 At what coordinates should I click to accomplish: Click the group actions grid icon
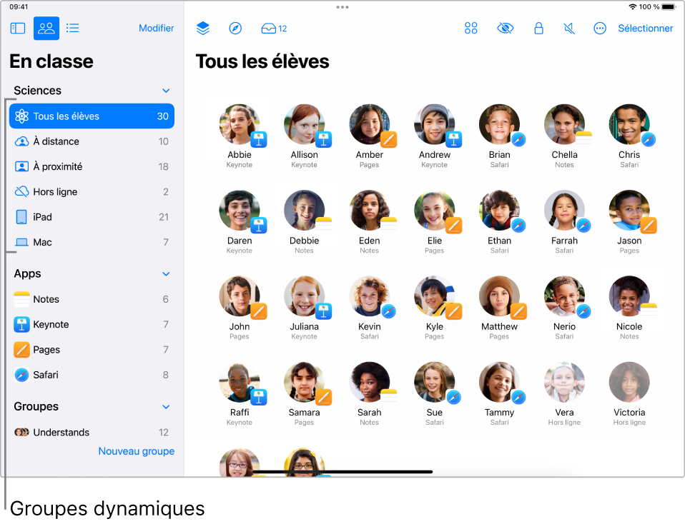tap(471, 29)
